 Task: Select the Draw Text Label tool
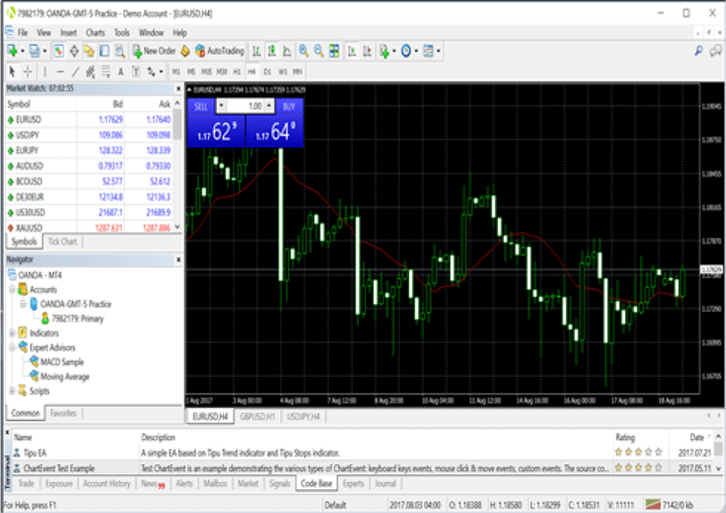pyautogui.click(x=136, y=72)
